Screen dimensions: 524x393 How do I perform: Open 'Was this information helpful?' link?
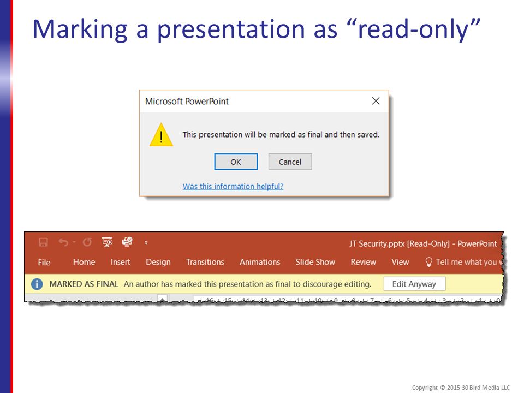pos(233,186)
